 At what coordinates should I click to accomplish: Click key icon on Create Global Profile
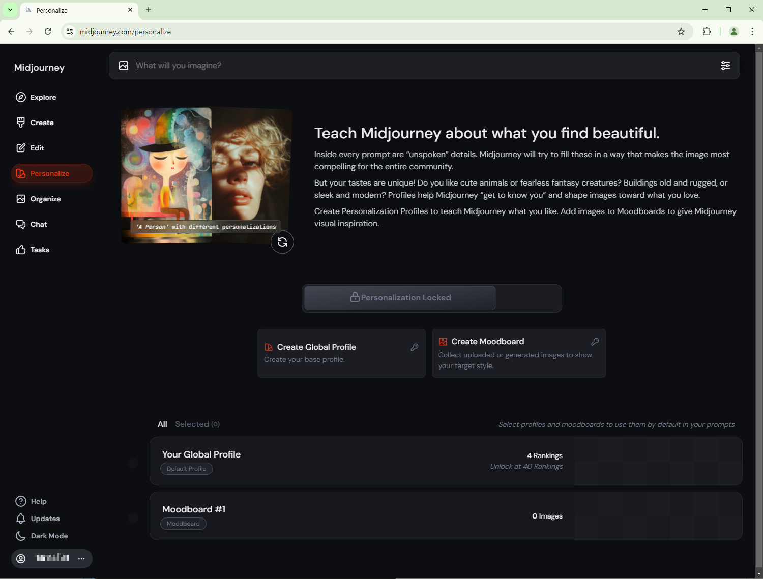[415, 347]
